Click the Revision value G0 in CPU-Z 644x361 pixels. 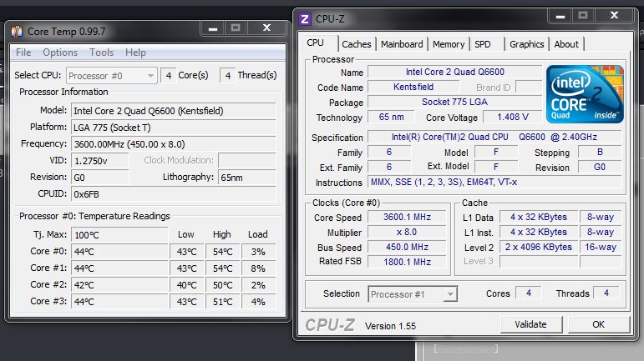click(600, 168)
